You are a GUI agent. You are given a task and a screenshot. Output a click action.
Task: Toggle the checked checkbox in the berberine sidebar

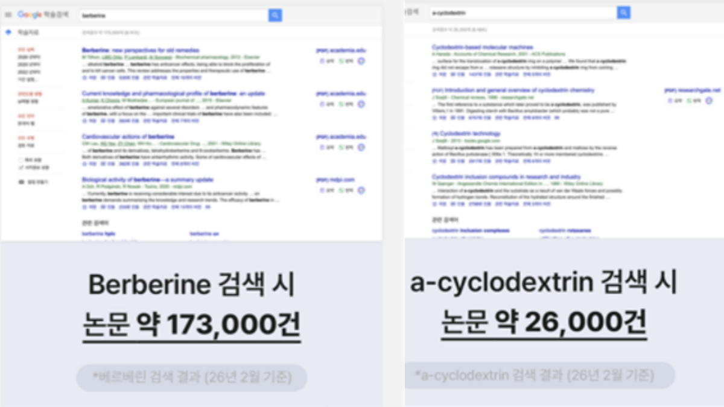(x=21, y=167)
